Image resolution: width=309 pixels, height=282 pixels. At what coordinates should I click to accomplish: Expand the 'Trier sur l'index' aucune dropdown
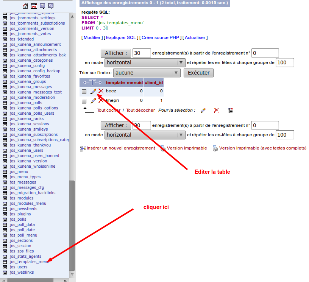[147, 73]
